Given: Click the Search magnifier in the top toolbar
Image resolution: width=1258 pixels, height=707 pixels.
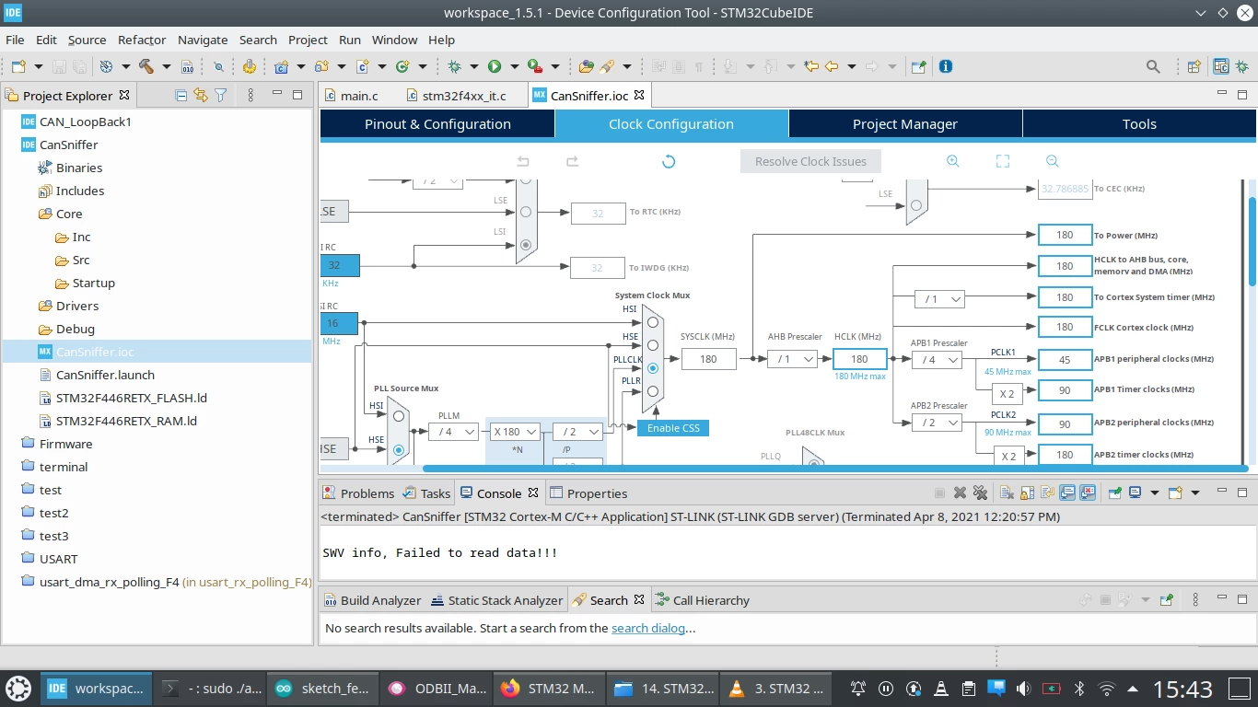Looking at the screenshot, I should (x=1153, y=66).
